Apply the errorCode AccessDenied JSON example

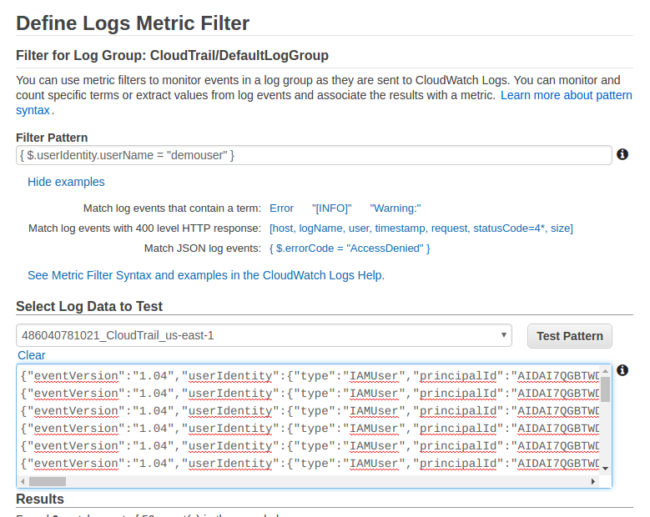(350, 248)
